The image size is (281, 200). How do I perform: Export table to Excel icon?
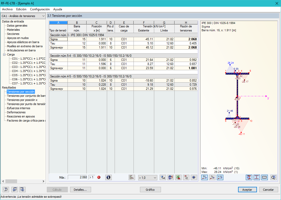[178, 177]
